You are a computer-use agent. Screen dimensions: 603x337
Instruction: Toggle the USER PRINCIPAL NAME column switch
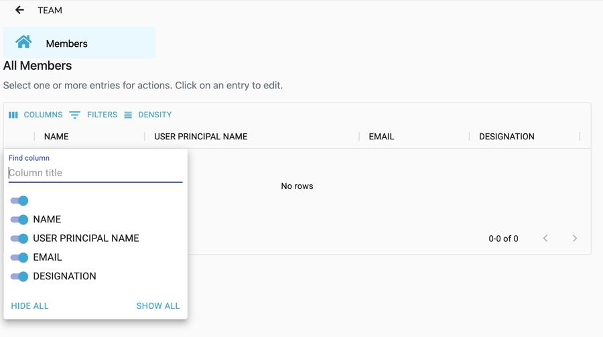[19, 239]
